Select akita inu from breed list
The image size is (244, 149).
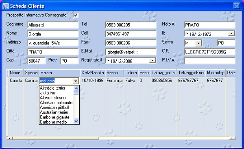pos(56,93)
